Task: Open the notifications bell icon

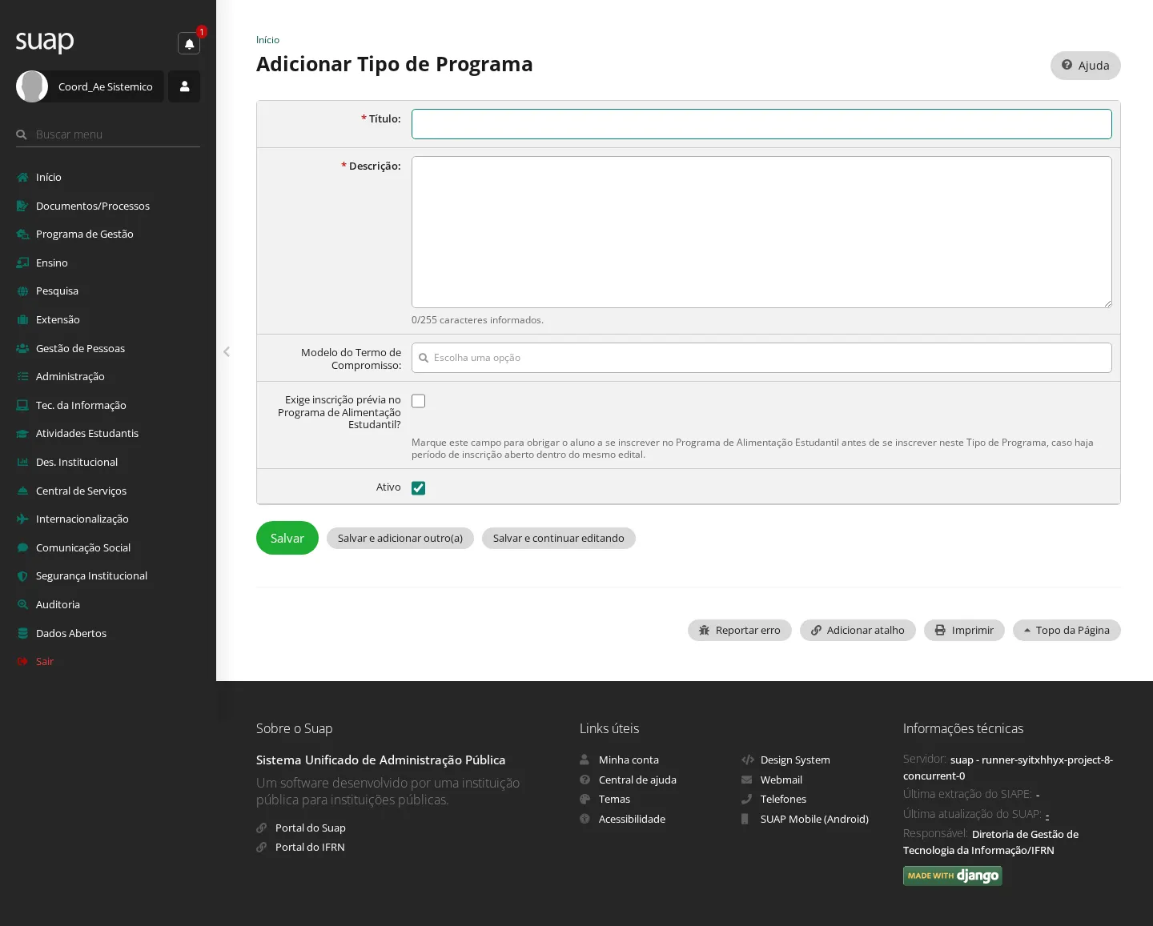Action: click(x=189, y=43)
